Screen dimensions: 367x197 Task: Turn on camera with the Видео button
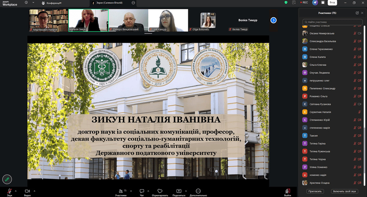pyautogui.click(x=27, y=191)
